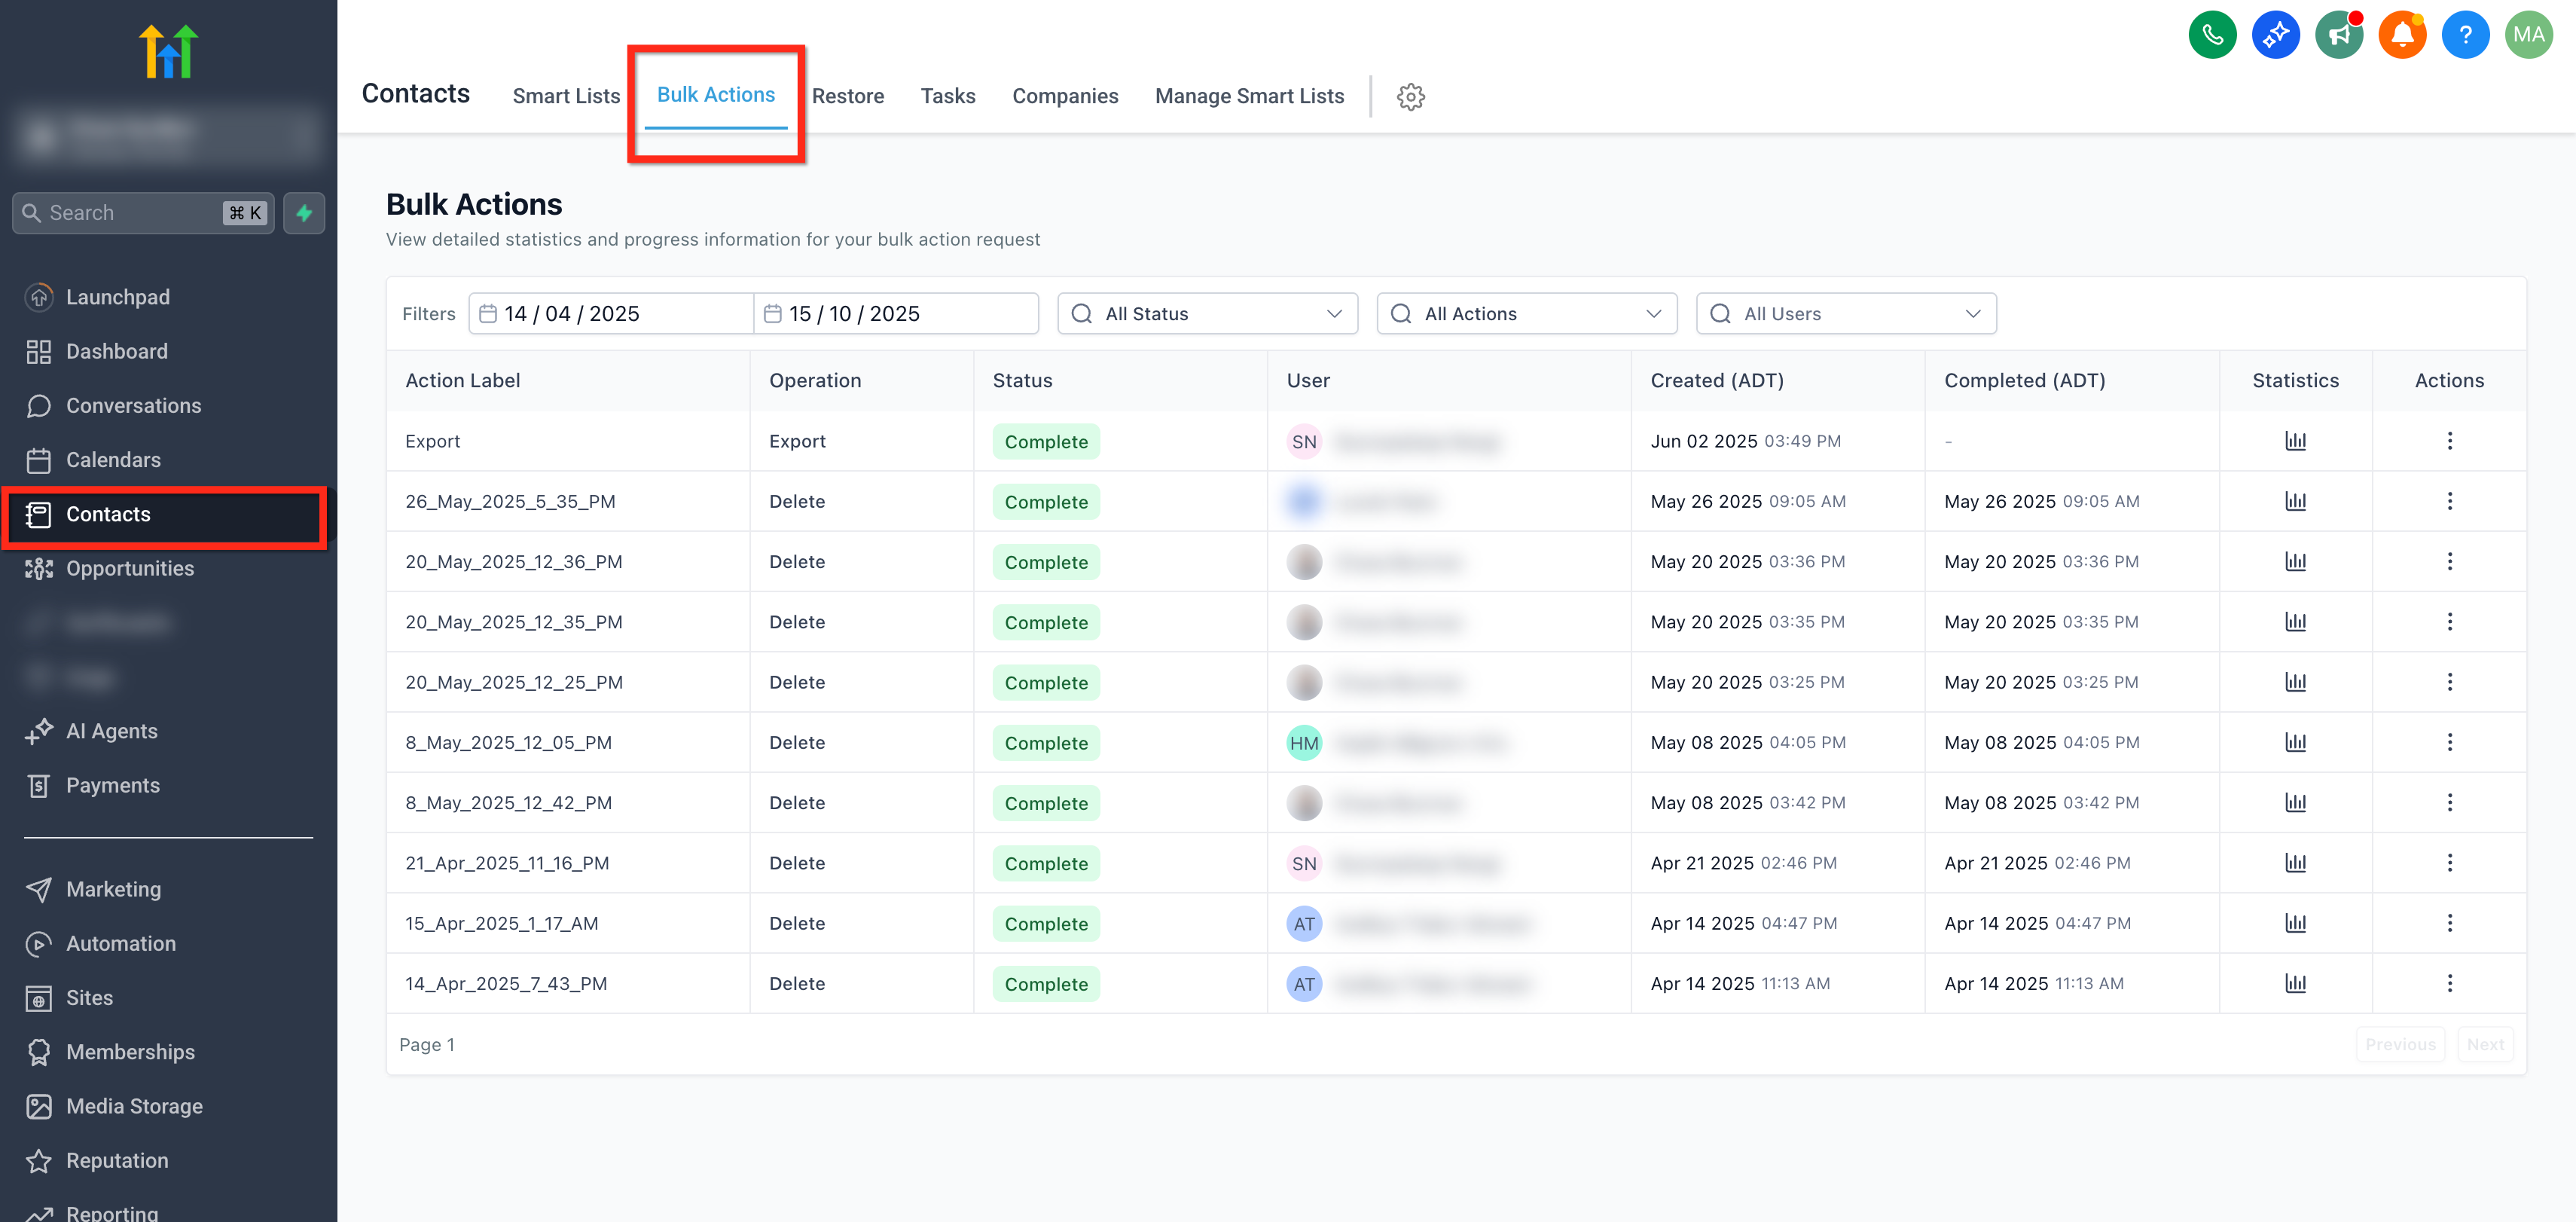Expand the All Status filter dropdown
Screen dimensions: 2576x1222
coord(1207,314)
